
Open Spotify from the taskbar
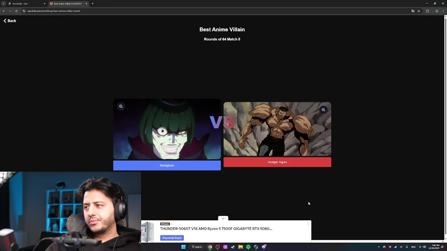tap(248, 247)
